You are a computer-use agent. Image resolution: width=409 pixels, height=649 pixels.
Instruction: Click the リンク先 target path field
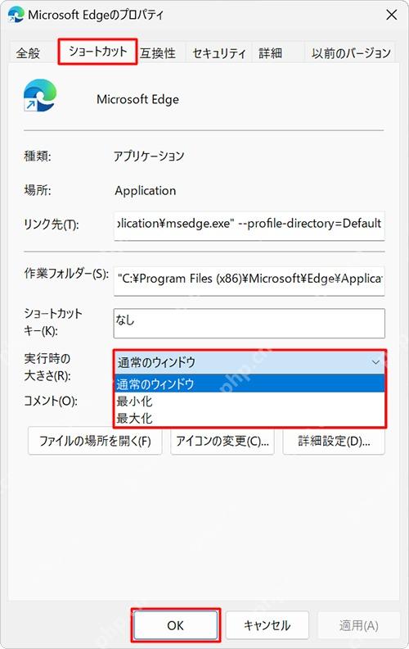click(x=249, y=225)
